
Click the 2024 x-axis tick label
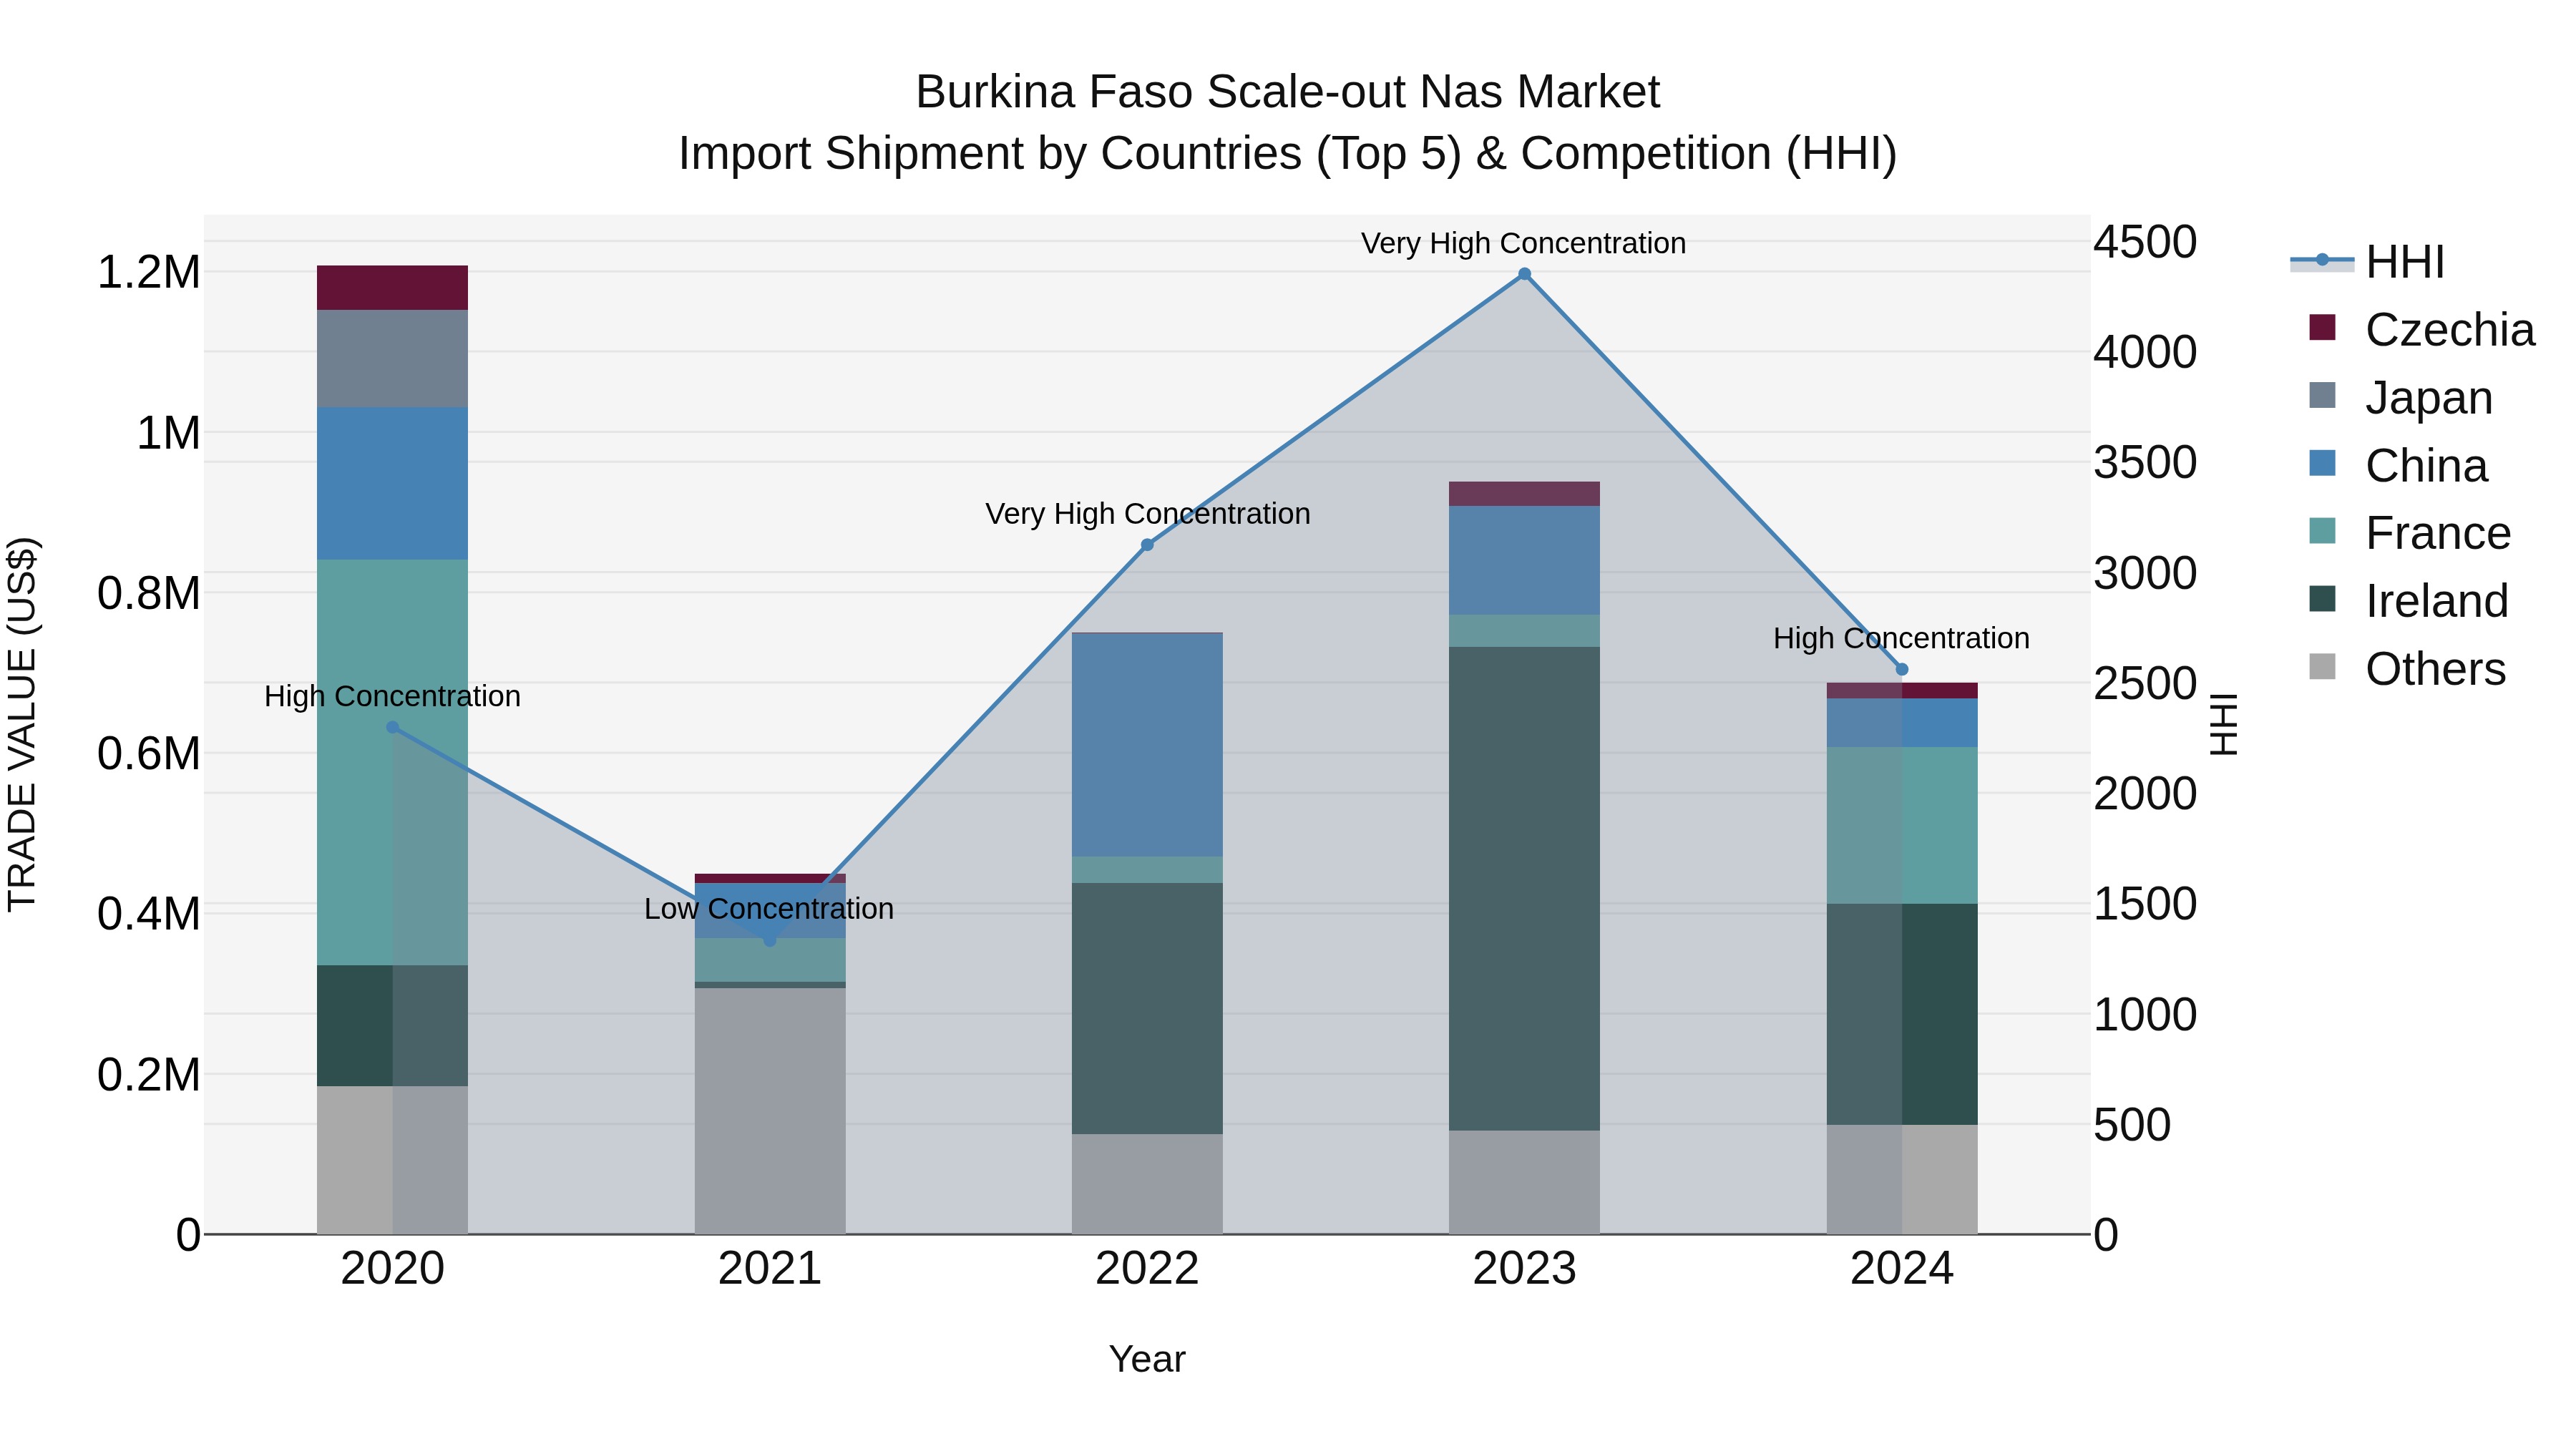click(x=1902, y=1269)
